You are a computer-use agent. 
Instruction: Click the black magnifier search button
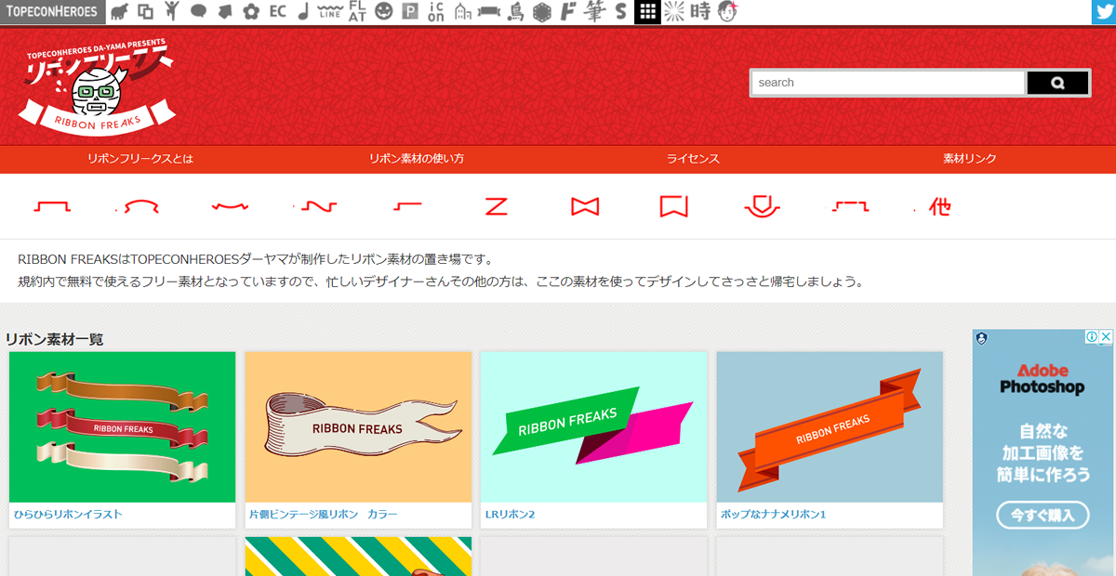pyautogui.click(x=1057, y=83)
